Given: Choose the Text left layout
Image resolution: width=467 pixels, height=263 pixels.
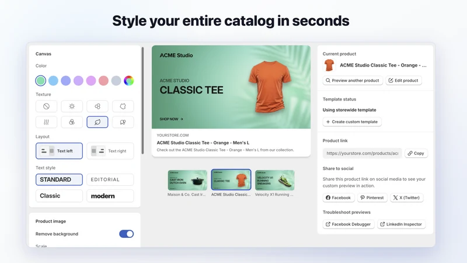Looking at the screenshot, I should [x=60, y=151].
